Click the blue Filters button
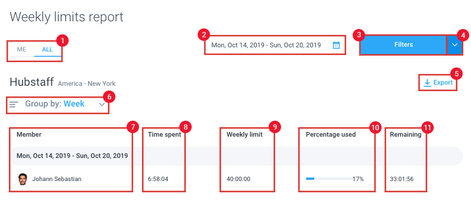Screen dimensions: 471x213 (404, 45)
